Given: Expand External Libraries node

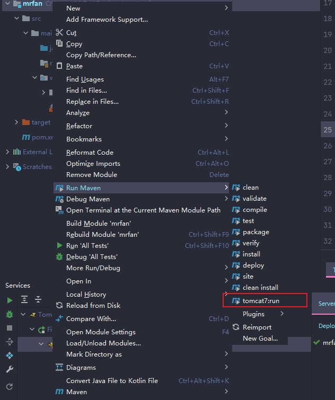Looking at the screenshot, I should click(x=7, y=152).
